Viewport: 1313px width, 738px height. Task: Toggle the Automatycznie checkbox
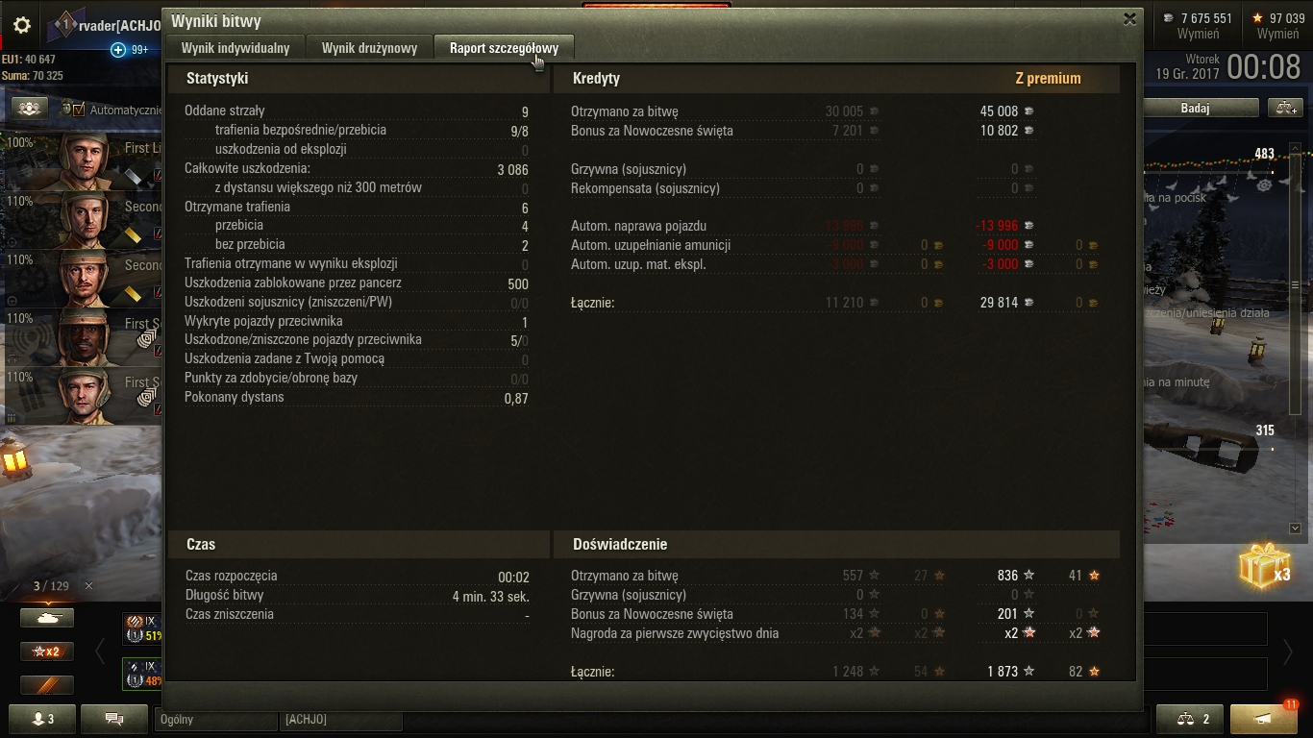(79, 110)
